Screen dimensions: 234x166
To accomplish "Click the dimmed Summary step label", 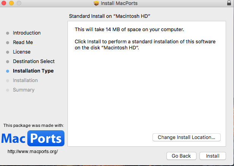I will pos(24,90).
